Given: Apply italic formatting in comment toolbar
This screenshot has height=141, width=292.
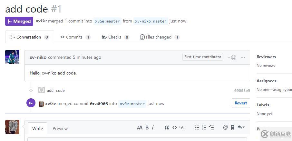Looking at the screenshot, I should pos(153,128).
